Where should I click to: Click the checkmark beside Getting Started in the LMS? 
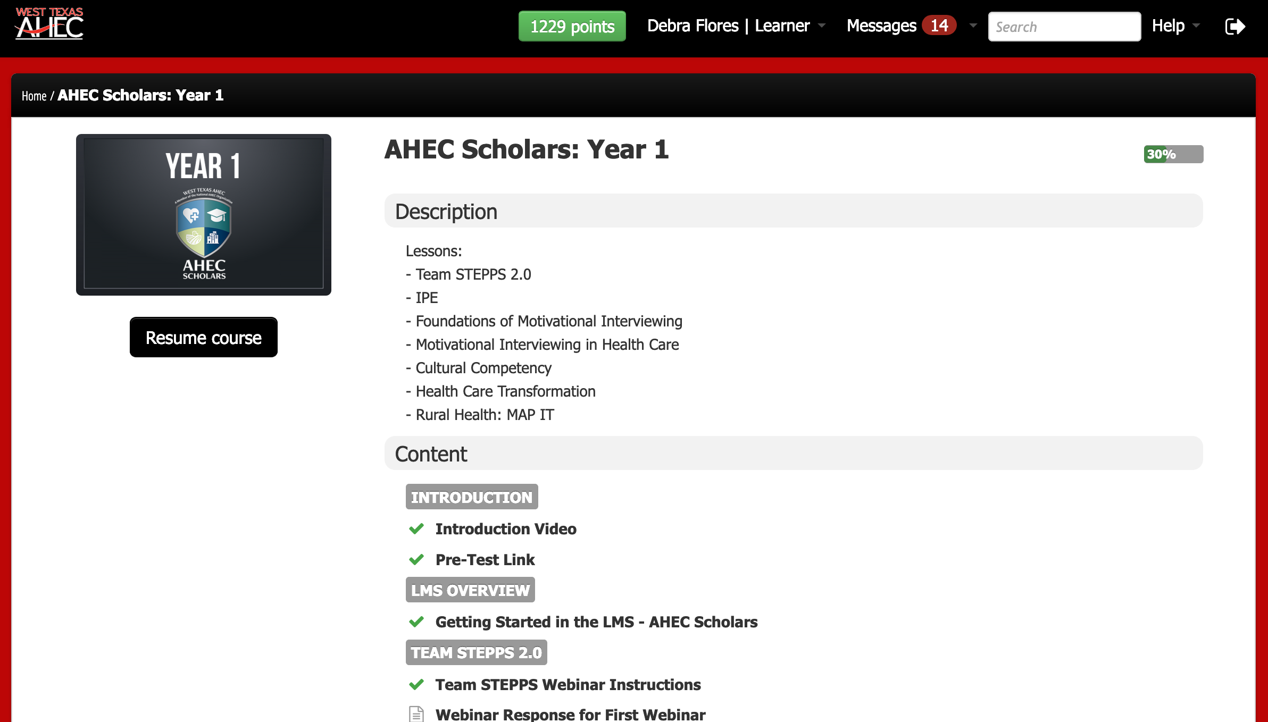pos(416,622)
